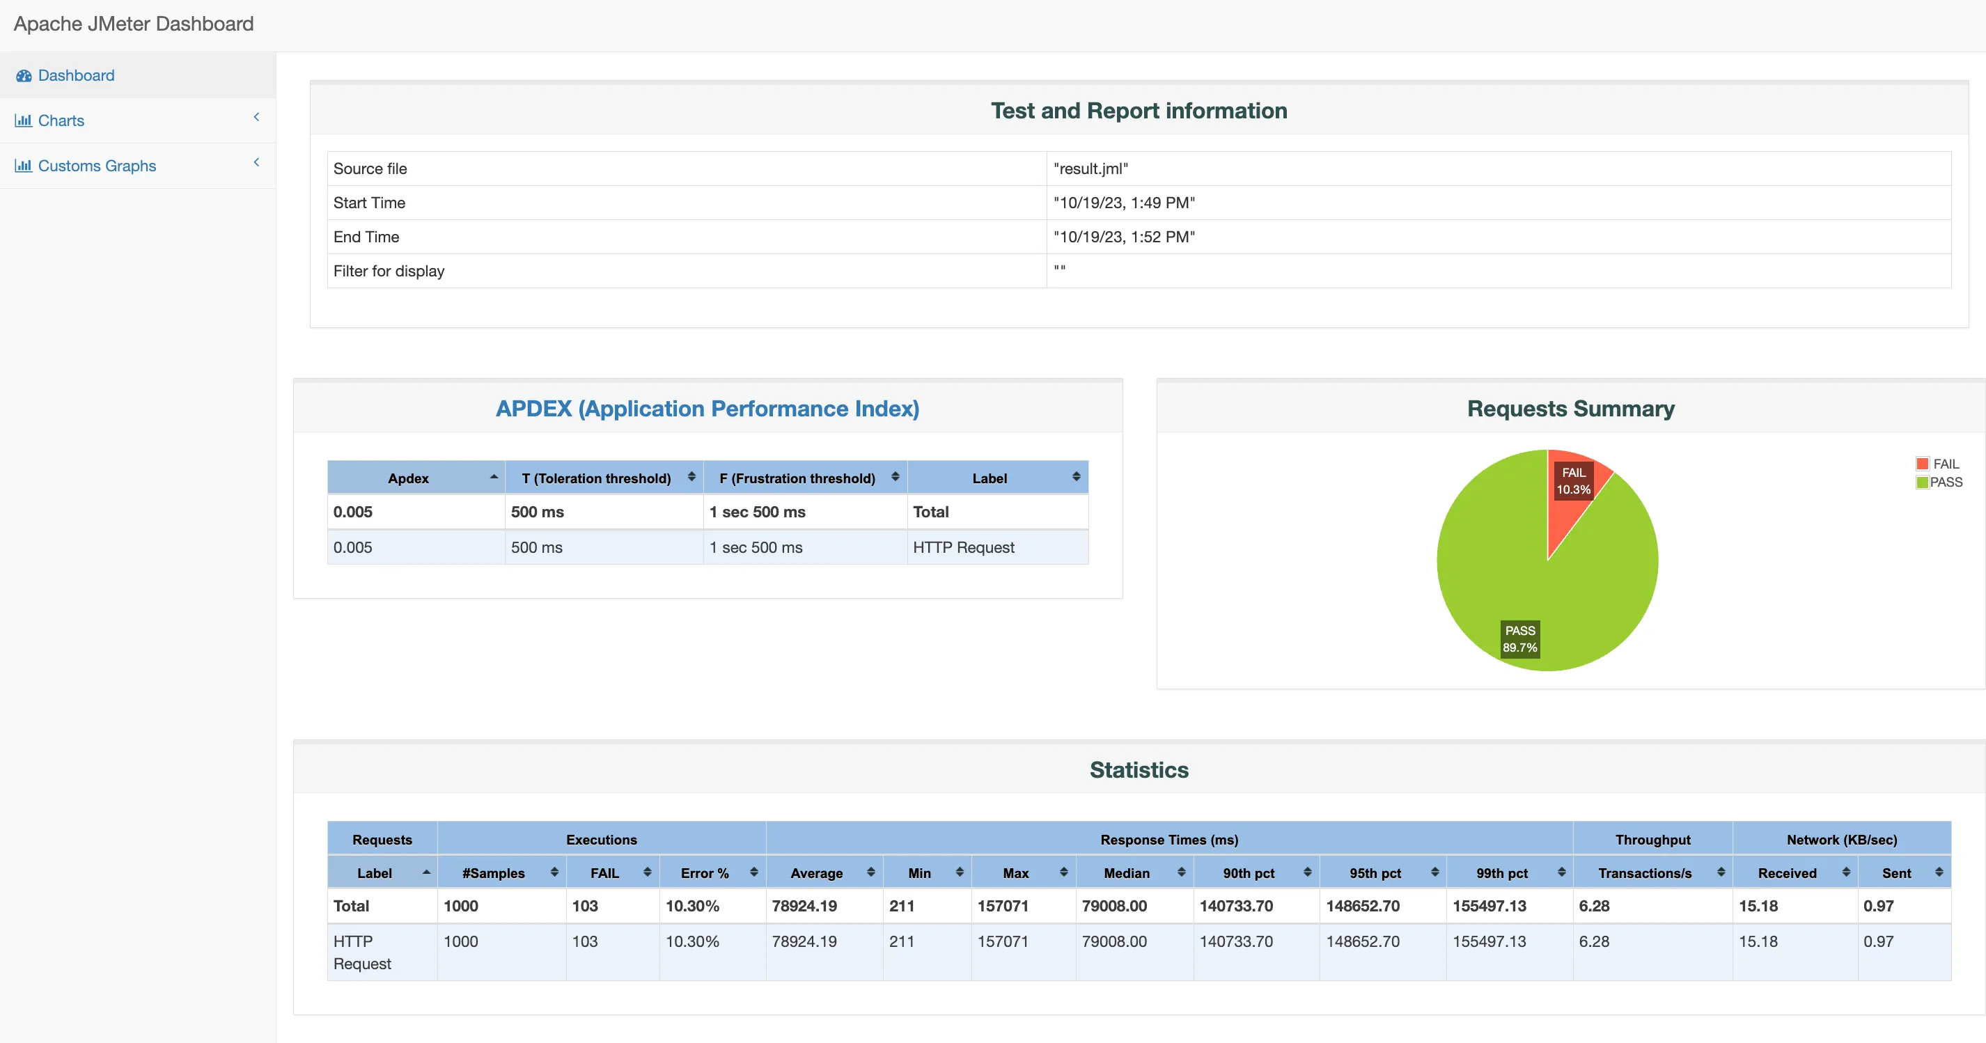This screenshot has width=1986, height=1043.
Task: Click the Transactions/s column header
Action: coord(1645,872)
